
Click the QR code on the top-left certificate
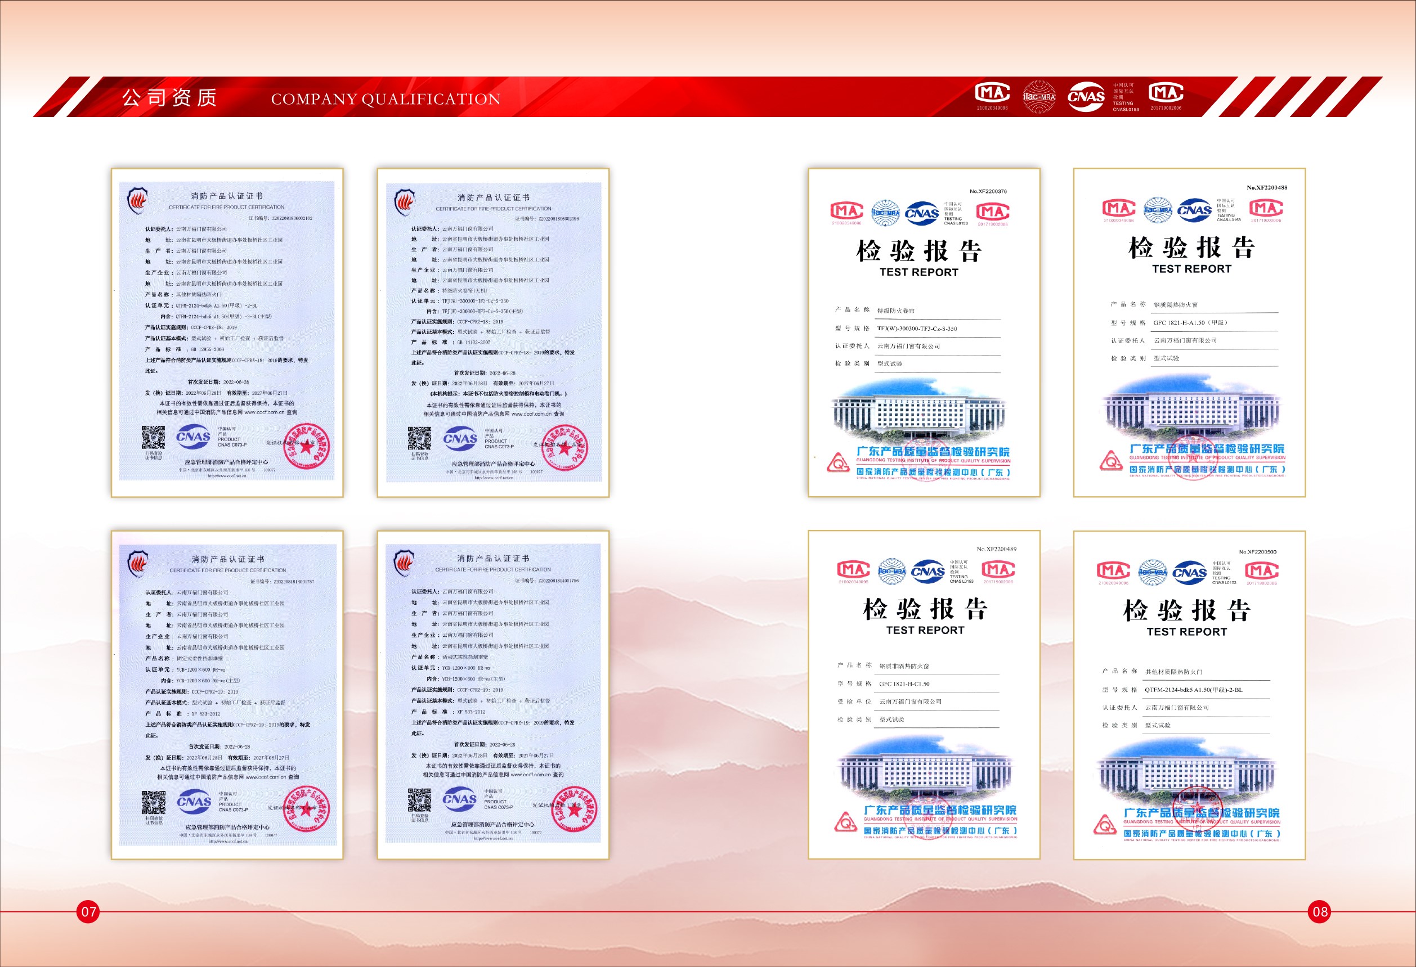[x=154, y=438]
